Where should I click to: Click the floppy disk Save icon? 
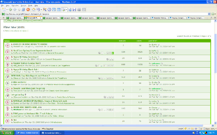74,9
